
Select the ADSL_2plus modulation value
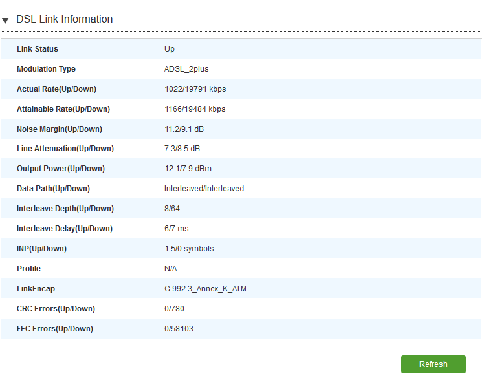[186, 69]
